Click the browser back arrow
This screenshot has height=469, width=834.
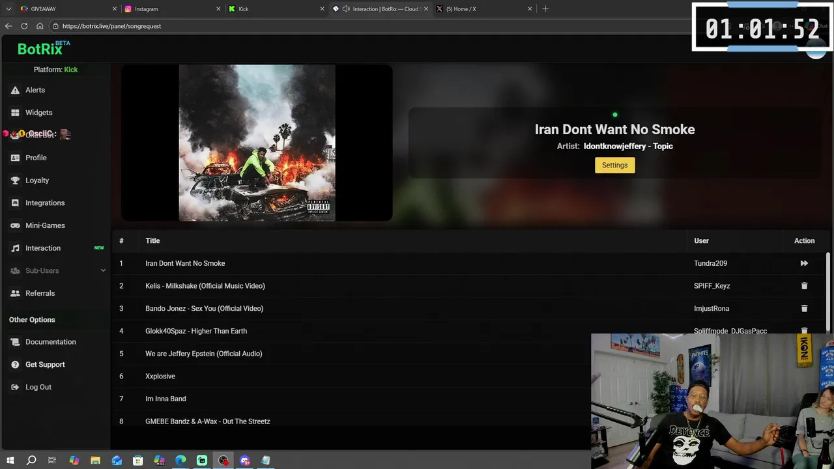tap(8, 26)
